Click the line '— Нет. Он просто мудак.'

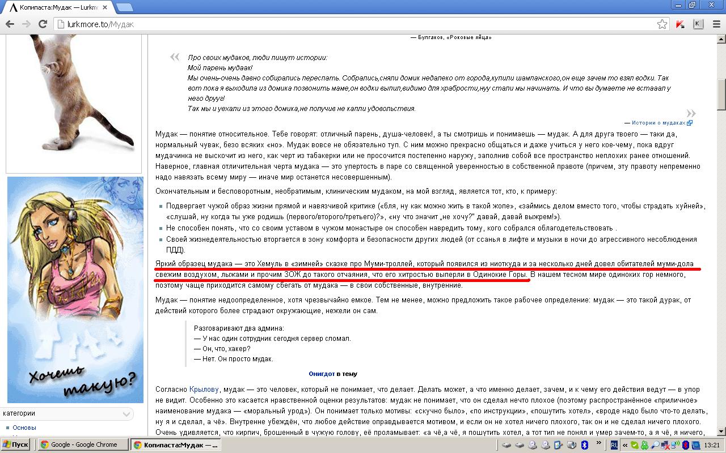pos(234,359)
